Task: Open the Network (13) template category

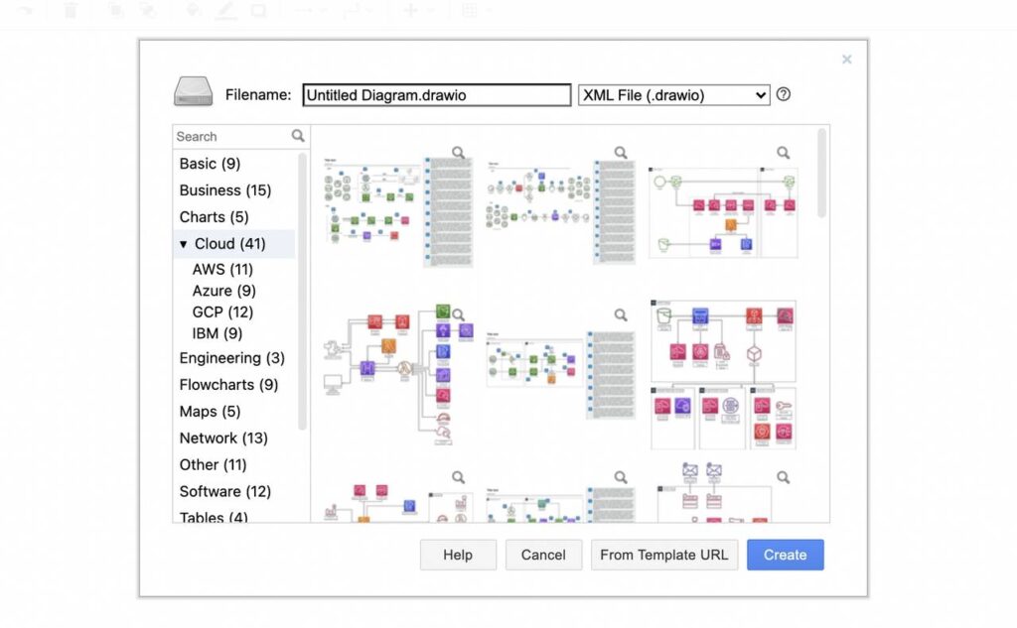Action: [223, 439]
